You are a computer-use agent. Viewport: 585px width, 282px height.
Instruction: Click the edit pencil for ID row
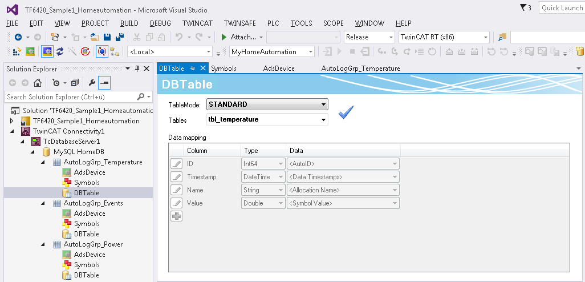(x=177, y=164)
